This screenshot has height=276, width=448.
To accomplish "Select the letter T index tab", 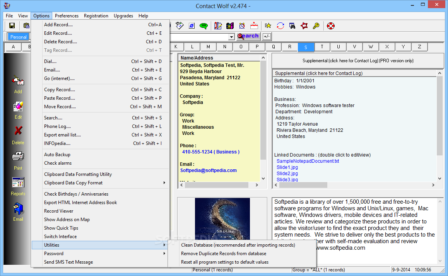I will tap(322, 47).
